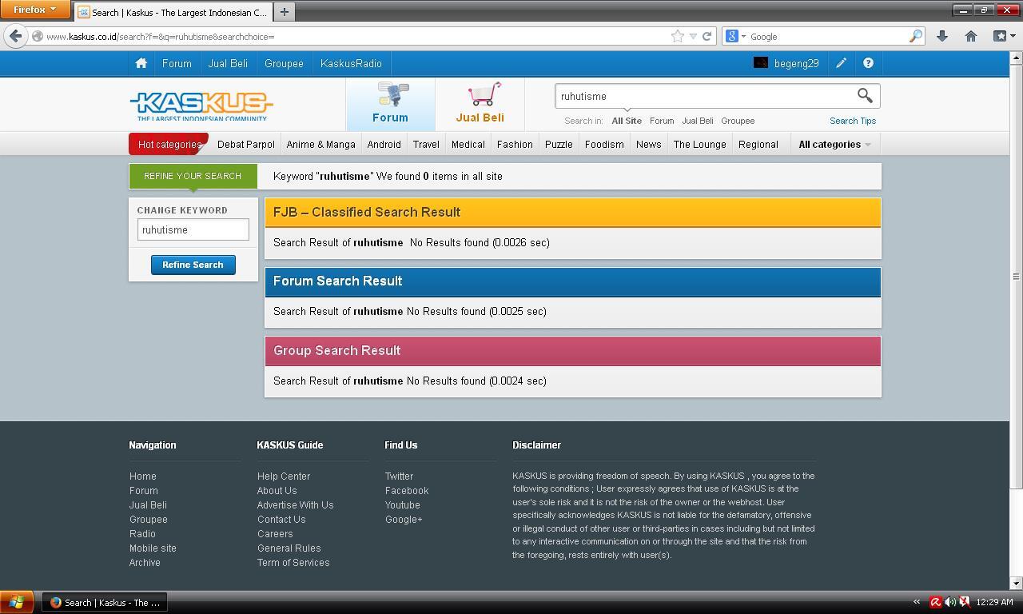Image resolution: width=1023 pixels, height=614 pixels.
Task: Open the Fashion category
Action: 515,145
